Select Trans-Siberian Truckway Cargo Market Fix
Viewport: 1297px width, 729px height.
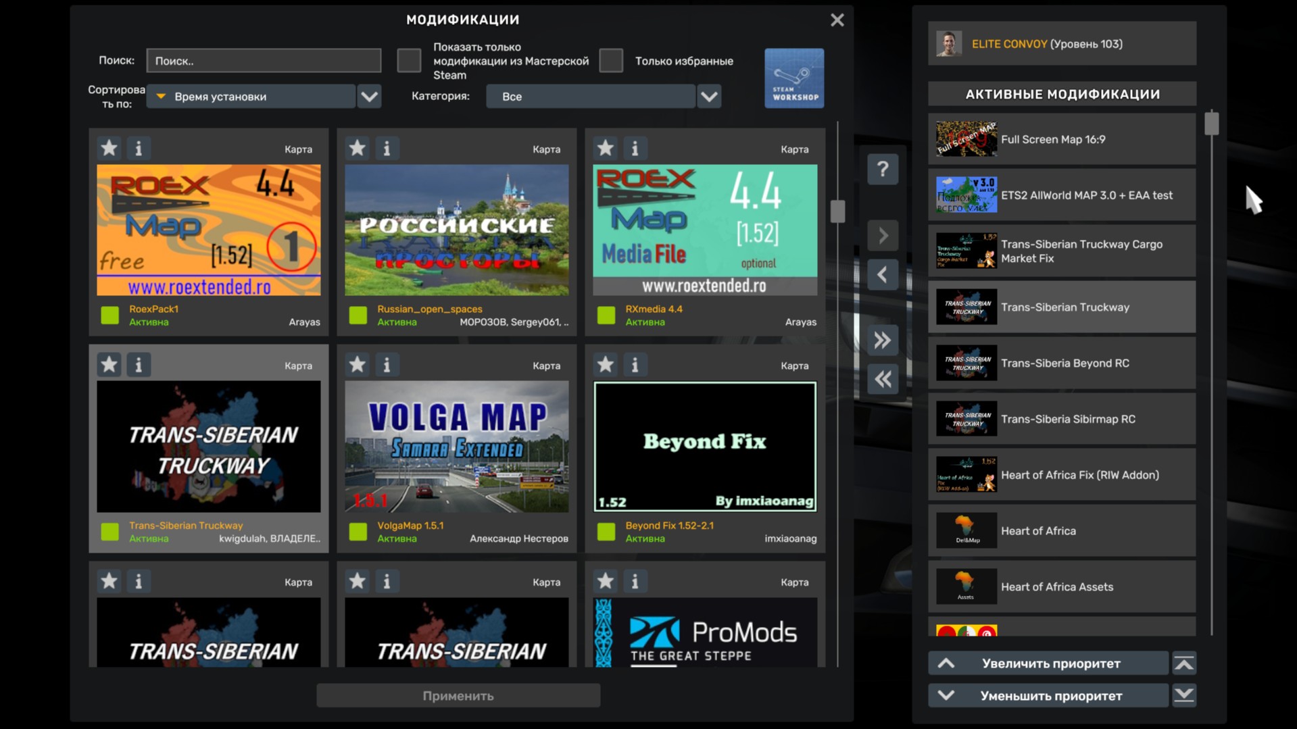coord(1062,251)
